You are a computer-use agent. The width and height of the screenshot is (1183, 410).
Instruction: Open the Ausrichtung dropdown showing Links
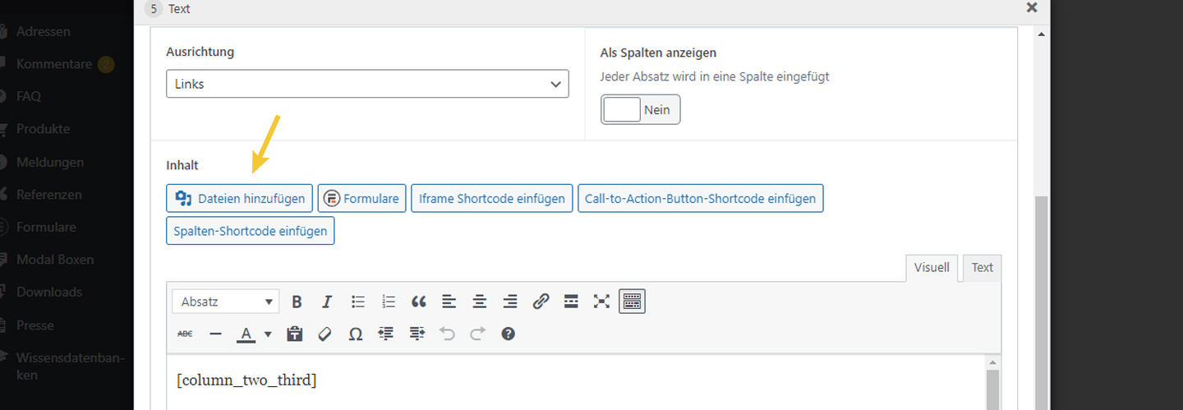pos(367,84)
